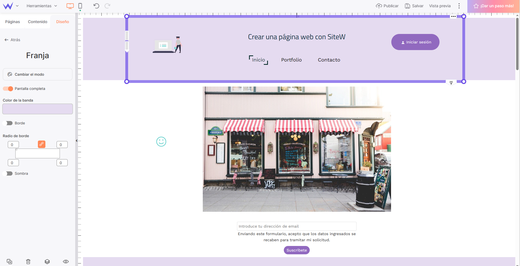Expand the logo dropdown arrow

pyautogui.click(x=17, y=6)
